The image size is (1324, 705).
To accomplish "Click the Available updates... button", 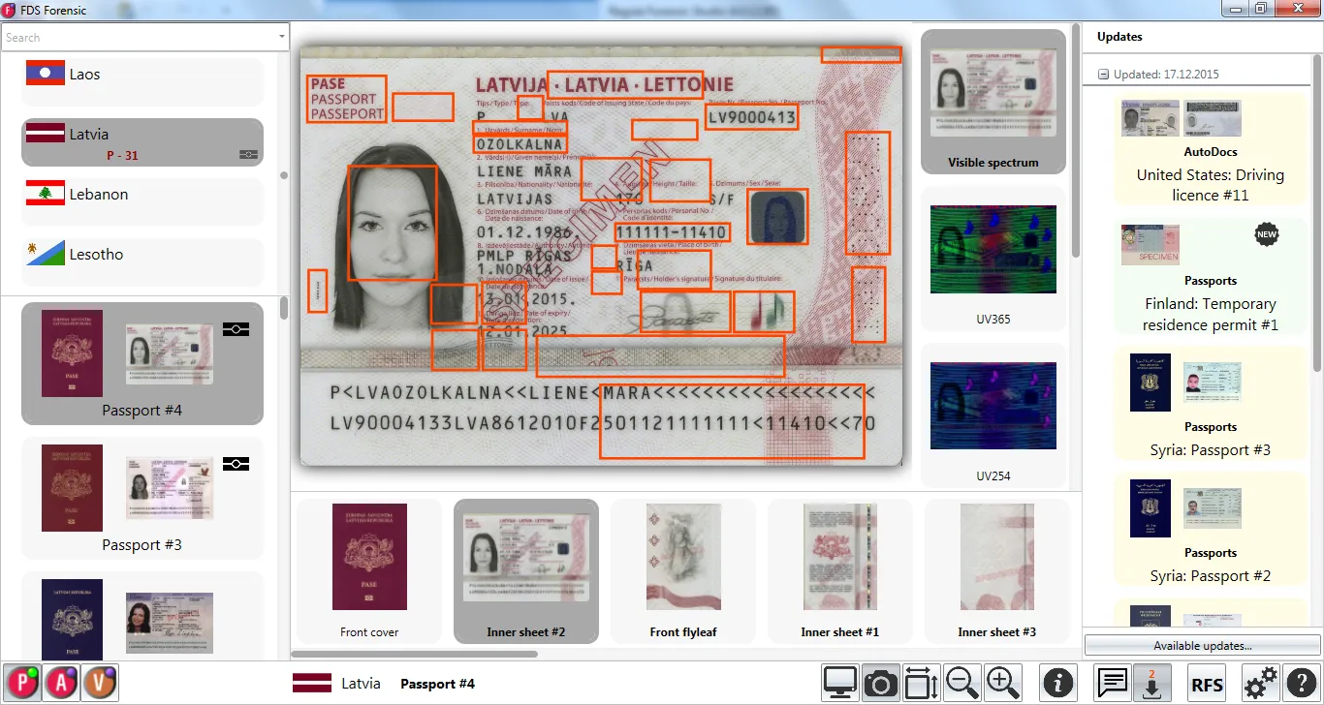I will tap(1202, 645).
